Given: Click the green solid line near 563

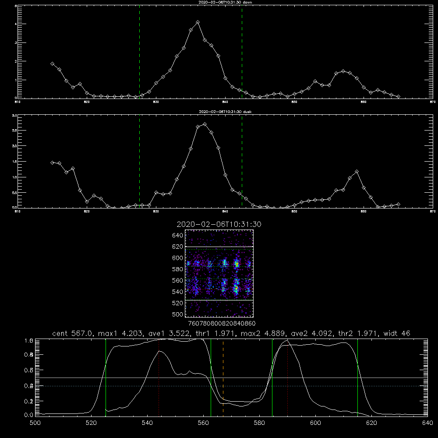Looking at the screenshot, I should [211, 378].
